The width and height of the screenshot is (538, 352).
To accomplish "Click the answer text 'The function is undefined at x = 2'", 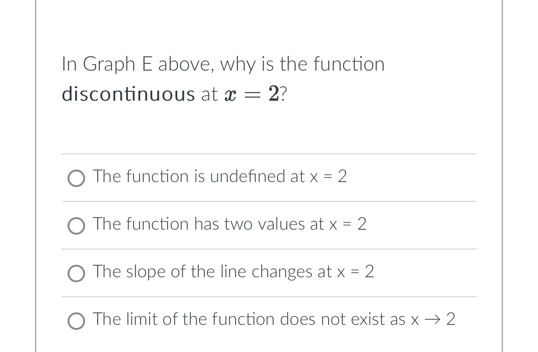I will [x=220, y=177].
